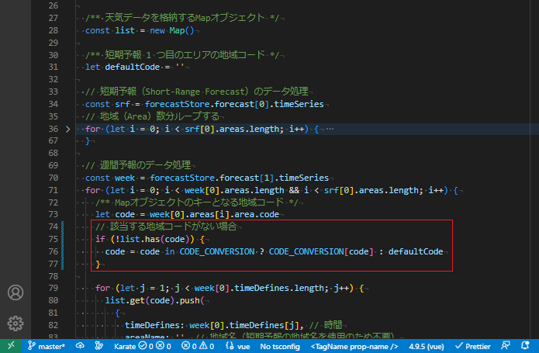539x353 pixels.
Task: Click 'const srf' declaration on line 34
Action: coord(108,104)
